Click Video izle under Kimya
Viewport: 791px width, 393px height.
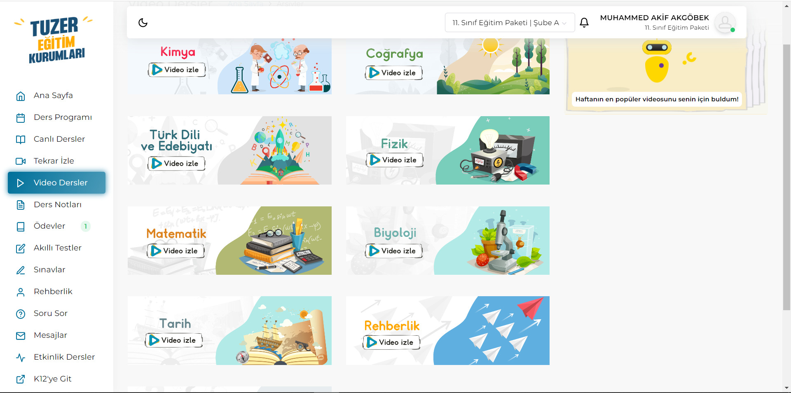pos(177,70)
